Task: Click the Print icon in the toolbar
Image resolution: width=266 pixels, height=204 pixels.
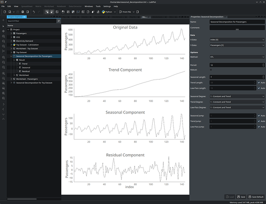Action: (22, 12)
